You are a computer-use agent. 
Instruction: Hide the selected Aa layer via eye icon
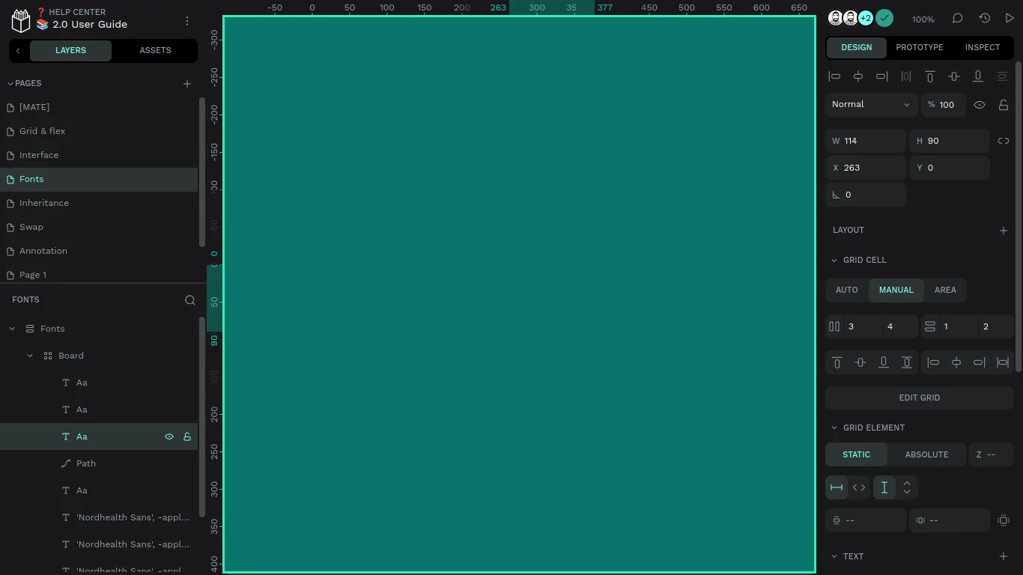[x=169, y=436]
